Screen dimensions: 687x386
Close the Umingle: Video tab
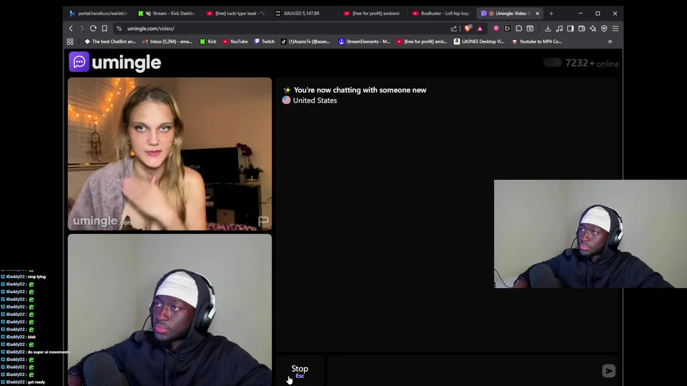coord(537,13)
